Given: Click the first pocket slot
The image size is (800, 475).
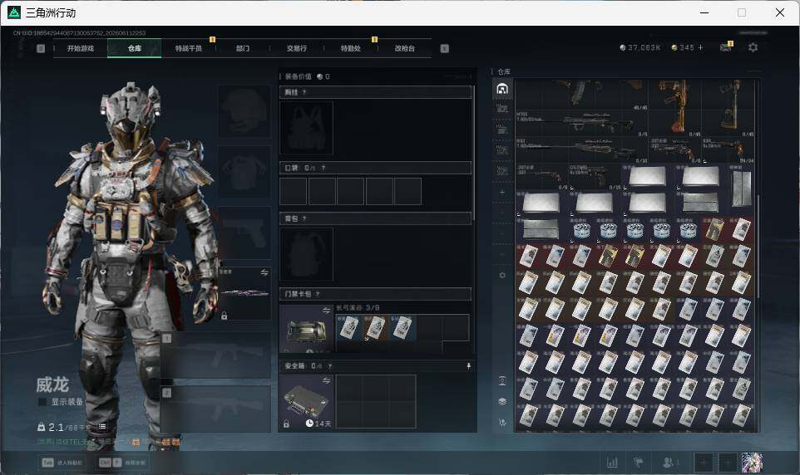Looking at the screenshot, I should pyautogui.click(x=294, y=191).
